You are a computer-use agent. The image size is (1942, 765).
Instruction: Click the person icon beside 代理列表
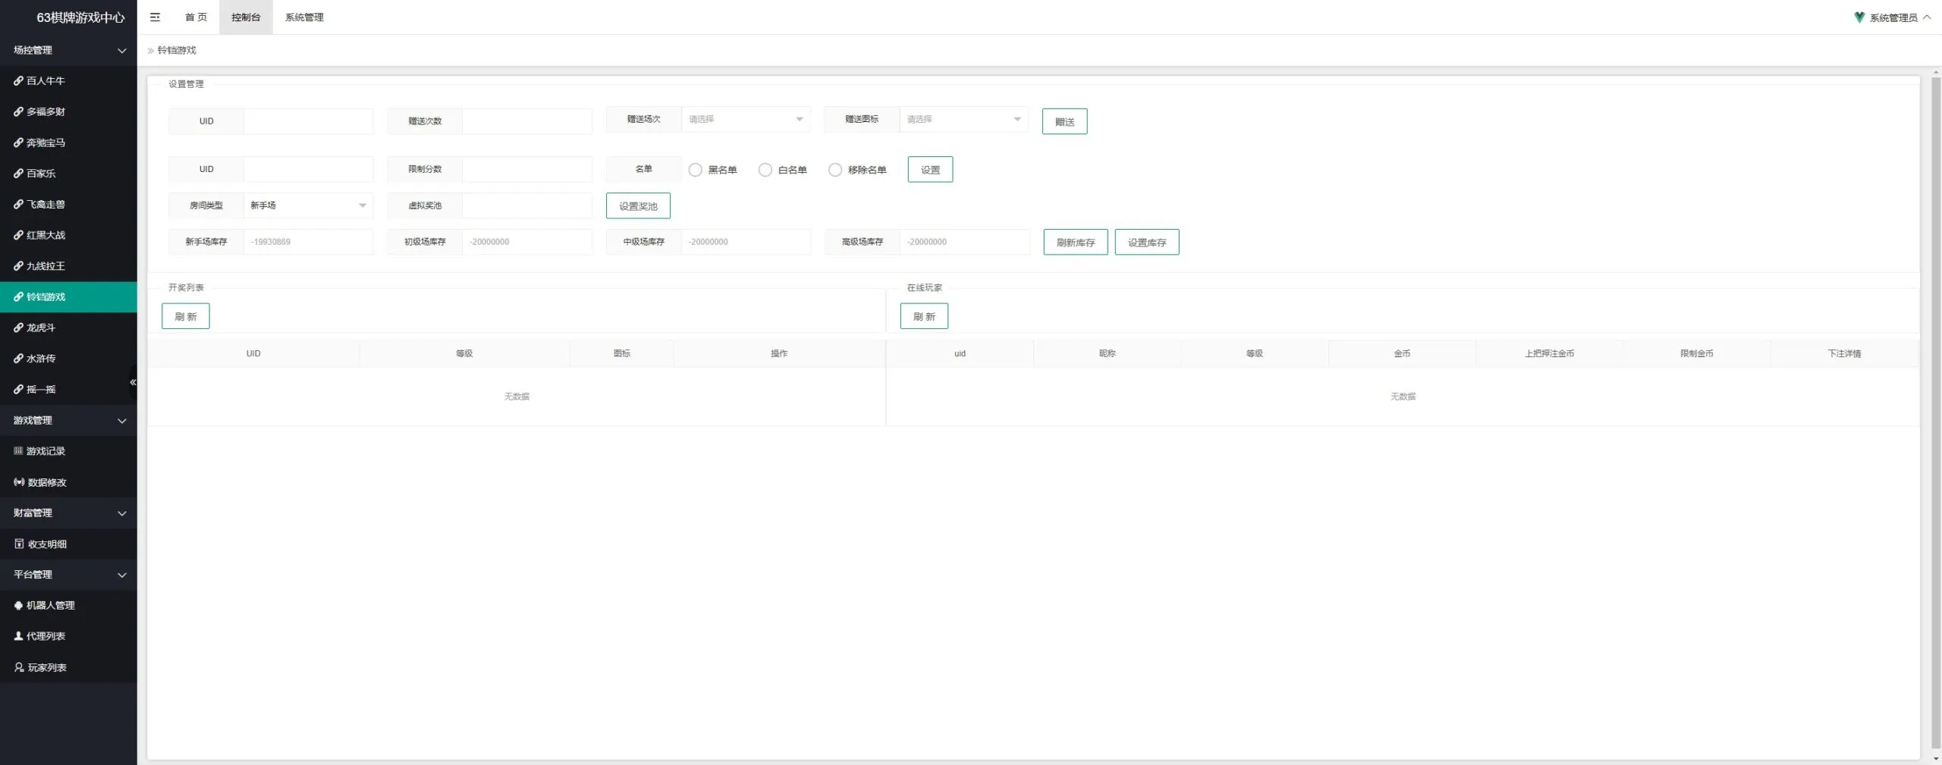click(x=18, y=636)
